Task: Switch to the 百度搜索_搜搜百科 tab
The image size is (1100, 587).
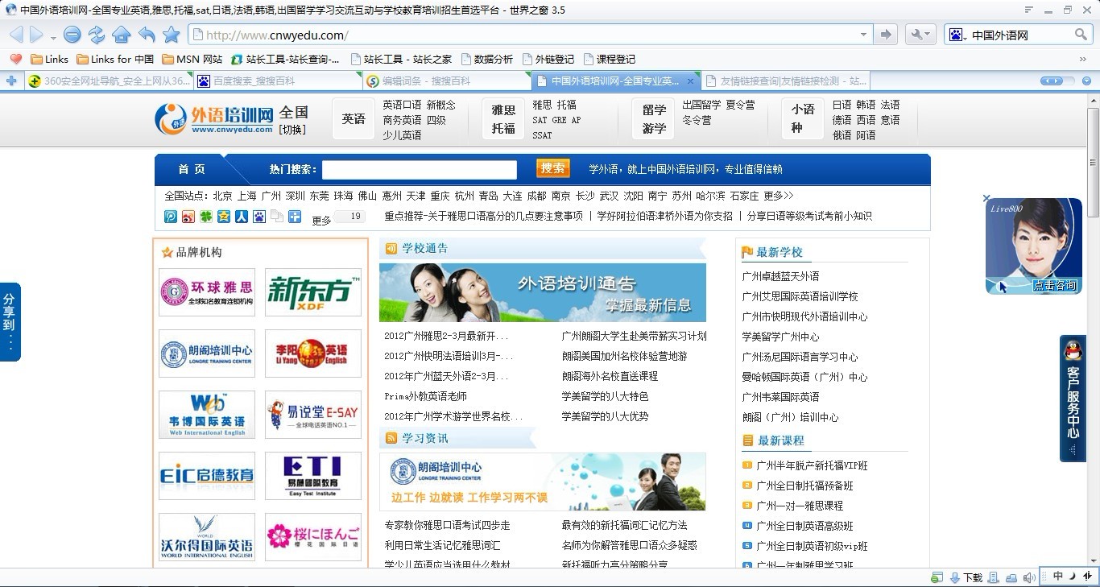Action: [277, 81]
